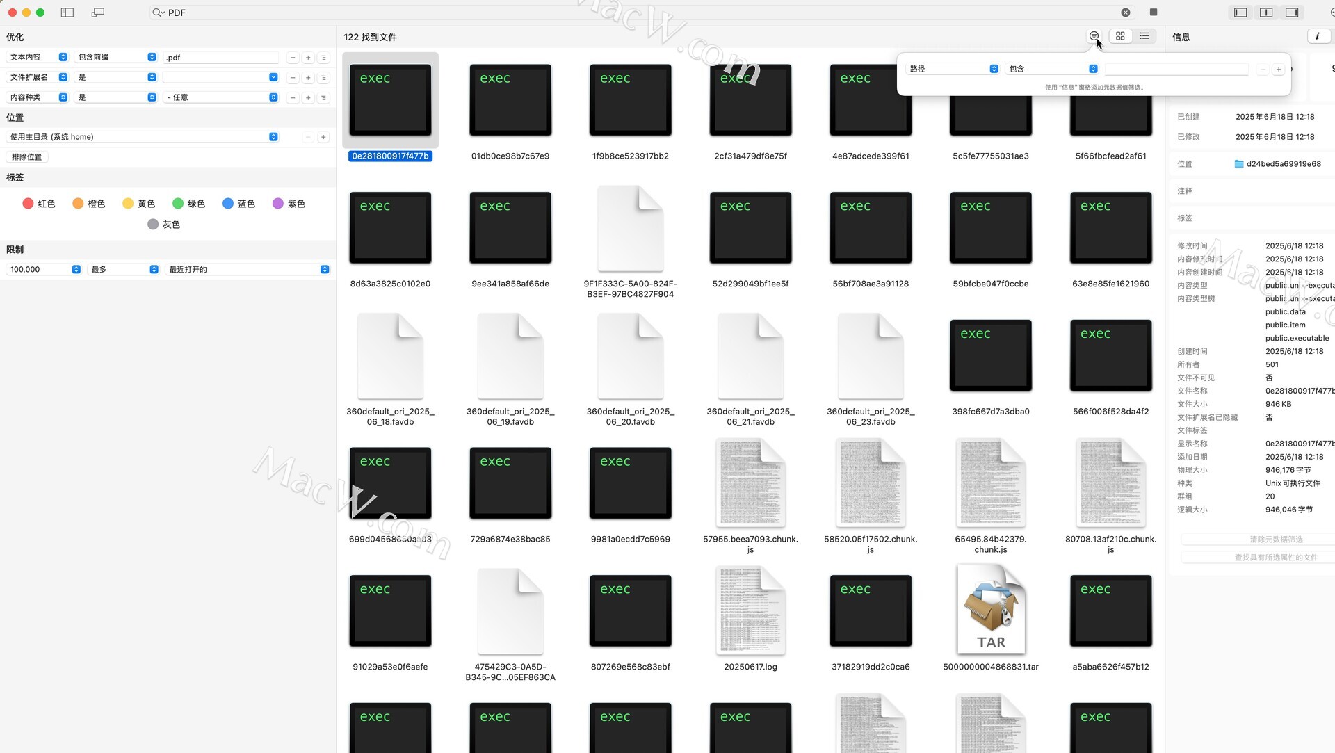Open options menu for 文件扩展名 row
Screen dimensions: 1335x753
pyautogui.click(x=323, y=78)
